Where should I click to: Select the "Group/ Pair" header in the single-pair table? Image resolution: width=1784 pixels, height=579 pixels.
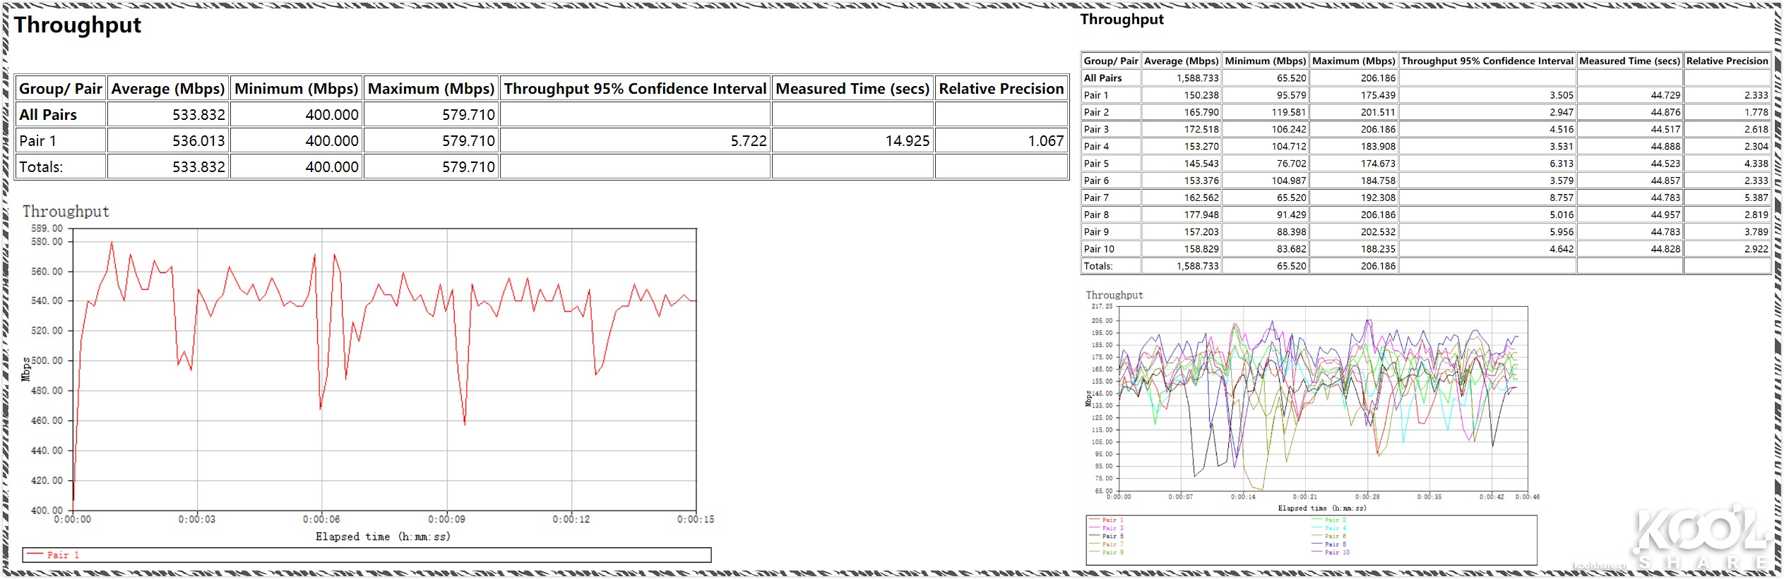point(61,89)
